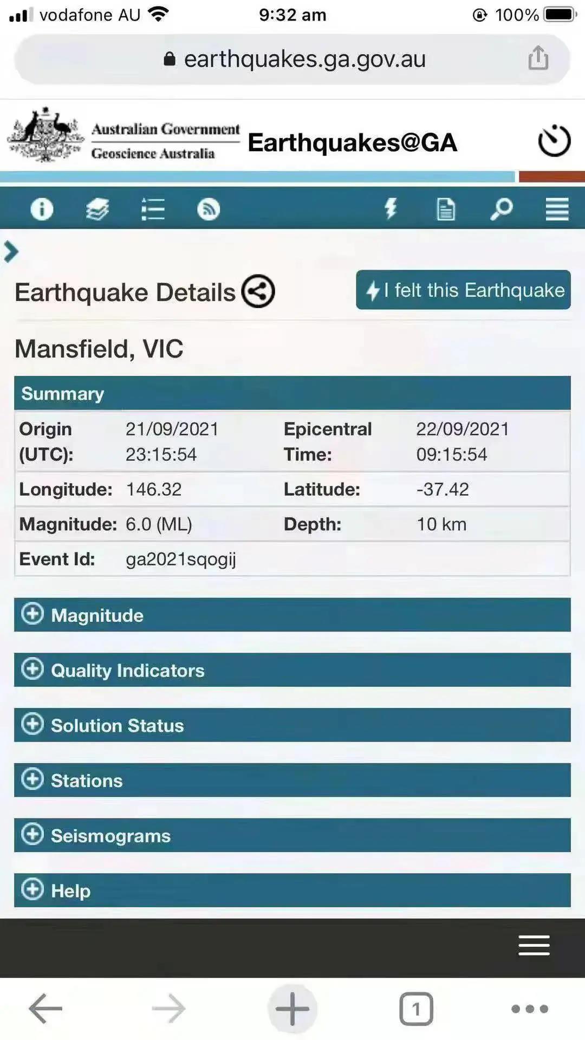Tap the earthquakes.ga.gov.au address bar
585x1040 pixels.
click(x=292, y=59)
